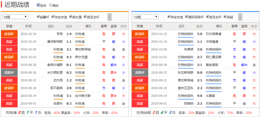Toggle the 横版 checkbox
This screenshot has height=117, width=260.
[51, 5]
